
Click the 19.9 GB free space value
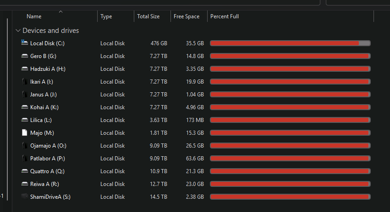click(195, 82)
